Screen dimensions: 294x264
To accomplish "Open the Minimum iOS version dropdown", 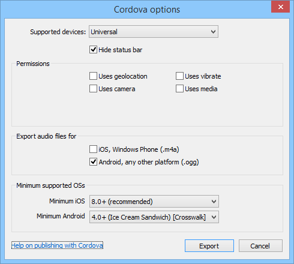I will point(154,202).
